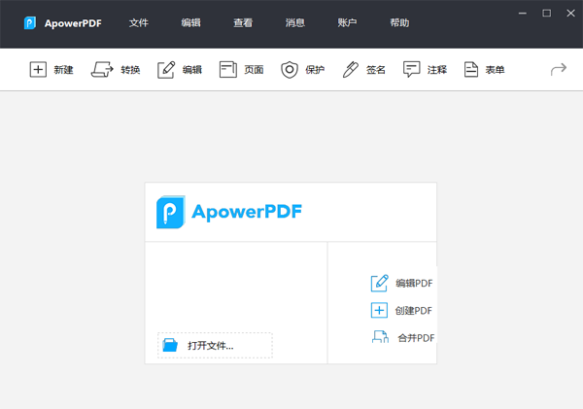Image resolution: width=583 pixels, height=409 pixels.
Task: Choose 编辑PDF in the start panel
Action: 402,284
